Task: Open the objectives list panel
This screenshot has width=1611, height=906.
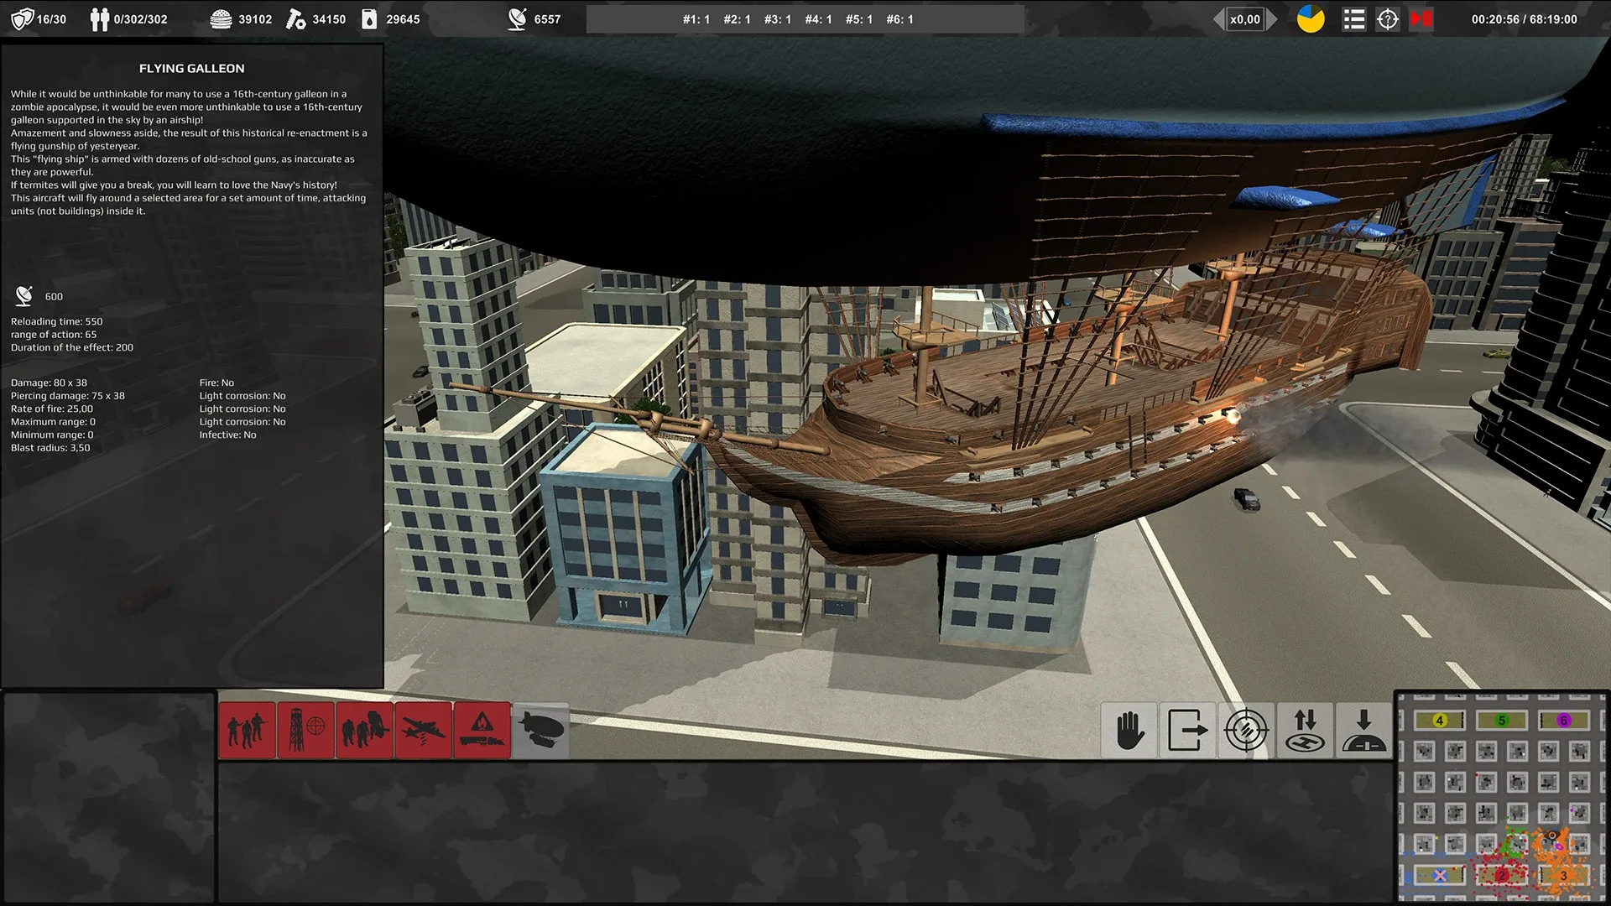Action: point(1353,18)
